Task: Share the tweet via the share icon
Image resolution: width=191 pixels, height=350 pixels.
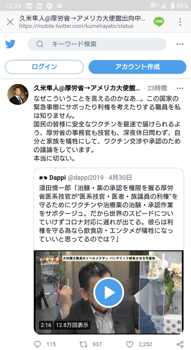Action: coord(180,344)
